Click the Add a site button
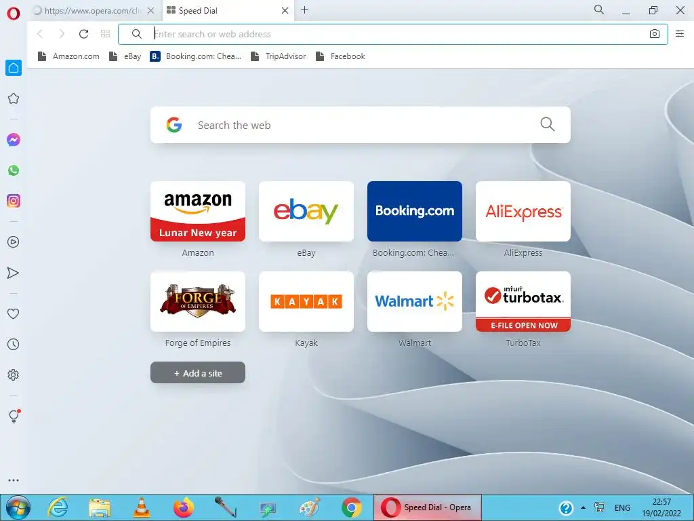Screen dimensions: 694x521 [198, 372]
